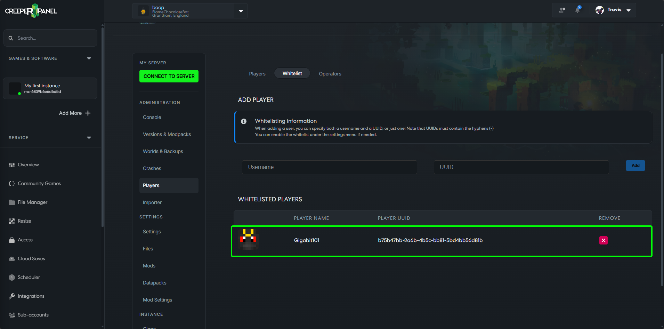Click the CreeperPanel logo
Viewport: 664px width, 329px height.
(x=31, y=10)
